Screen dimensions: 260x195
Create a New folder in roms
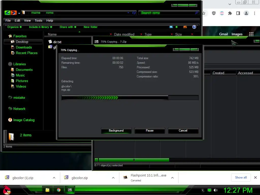91,27
